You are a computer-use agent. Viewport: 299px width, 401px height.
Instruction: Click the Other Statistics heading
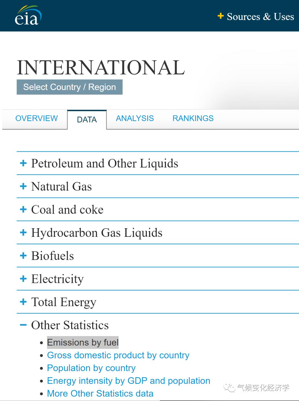click(70, 325)
